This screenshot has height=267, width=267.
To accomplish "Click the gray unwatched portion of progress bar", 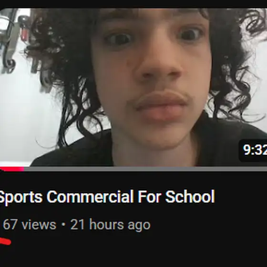I will (x=145, y=169).
